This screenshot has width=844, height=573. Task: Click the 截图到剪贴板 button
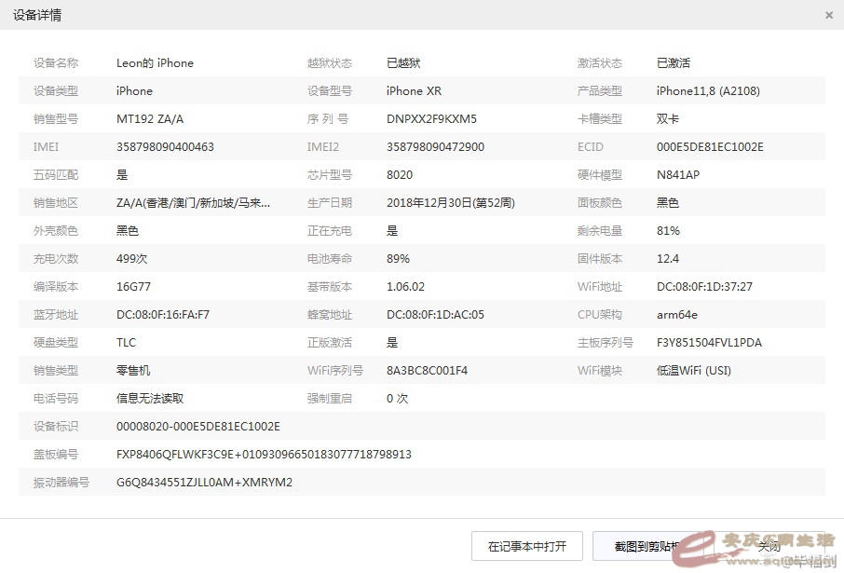[647, 546]
